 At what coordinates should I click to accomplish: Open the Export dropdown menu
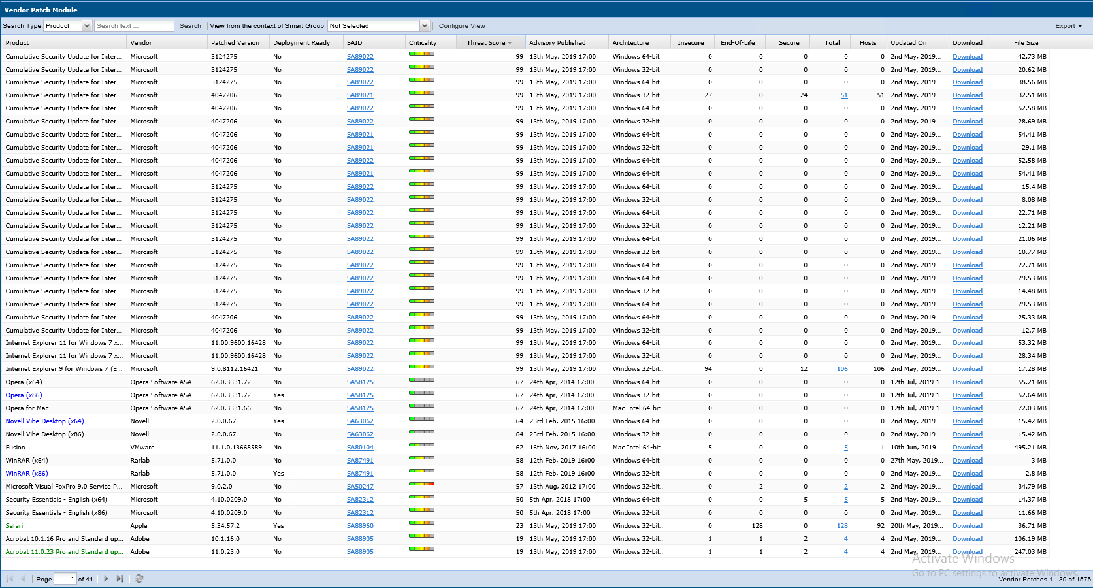(1068, 26)
